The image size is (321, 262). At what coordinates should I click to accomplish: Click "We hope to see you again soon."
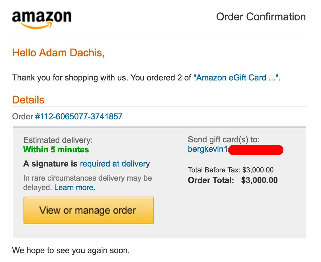point(71,251)
